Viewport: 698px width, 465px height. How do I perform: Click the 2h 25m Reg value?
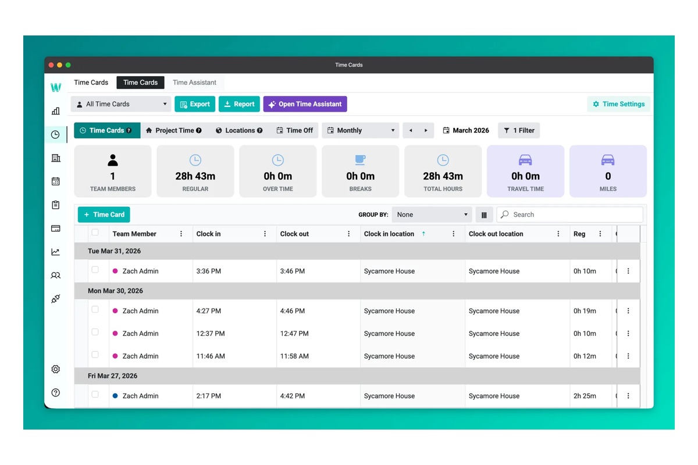coord(585,396)
